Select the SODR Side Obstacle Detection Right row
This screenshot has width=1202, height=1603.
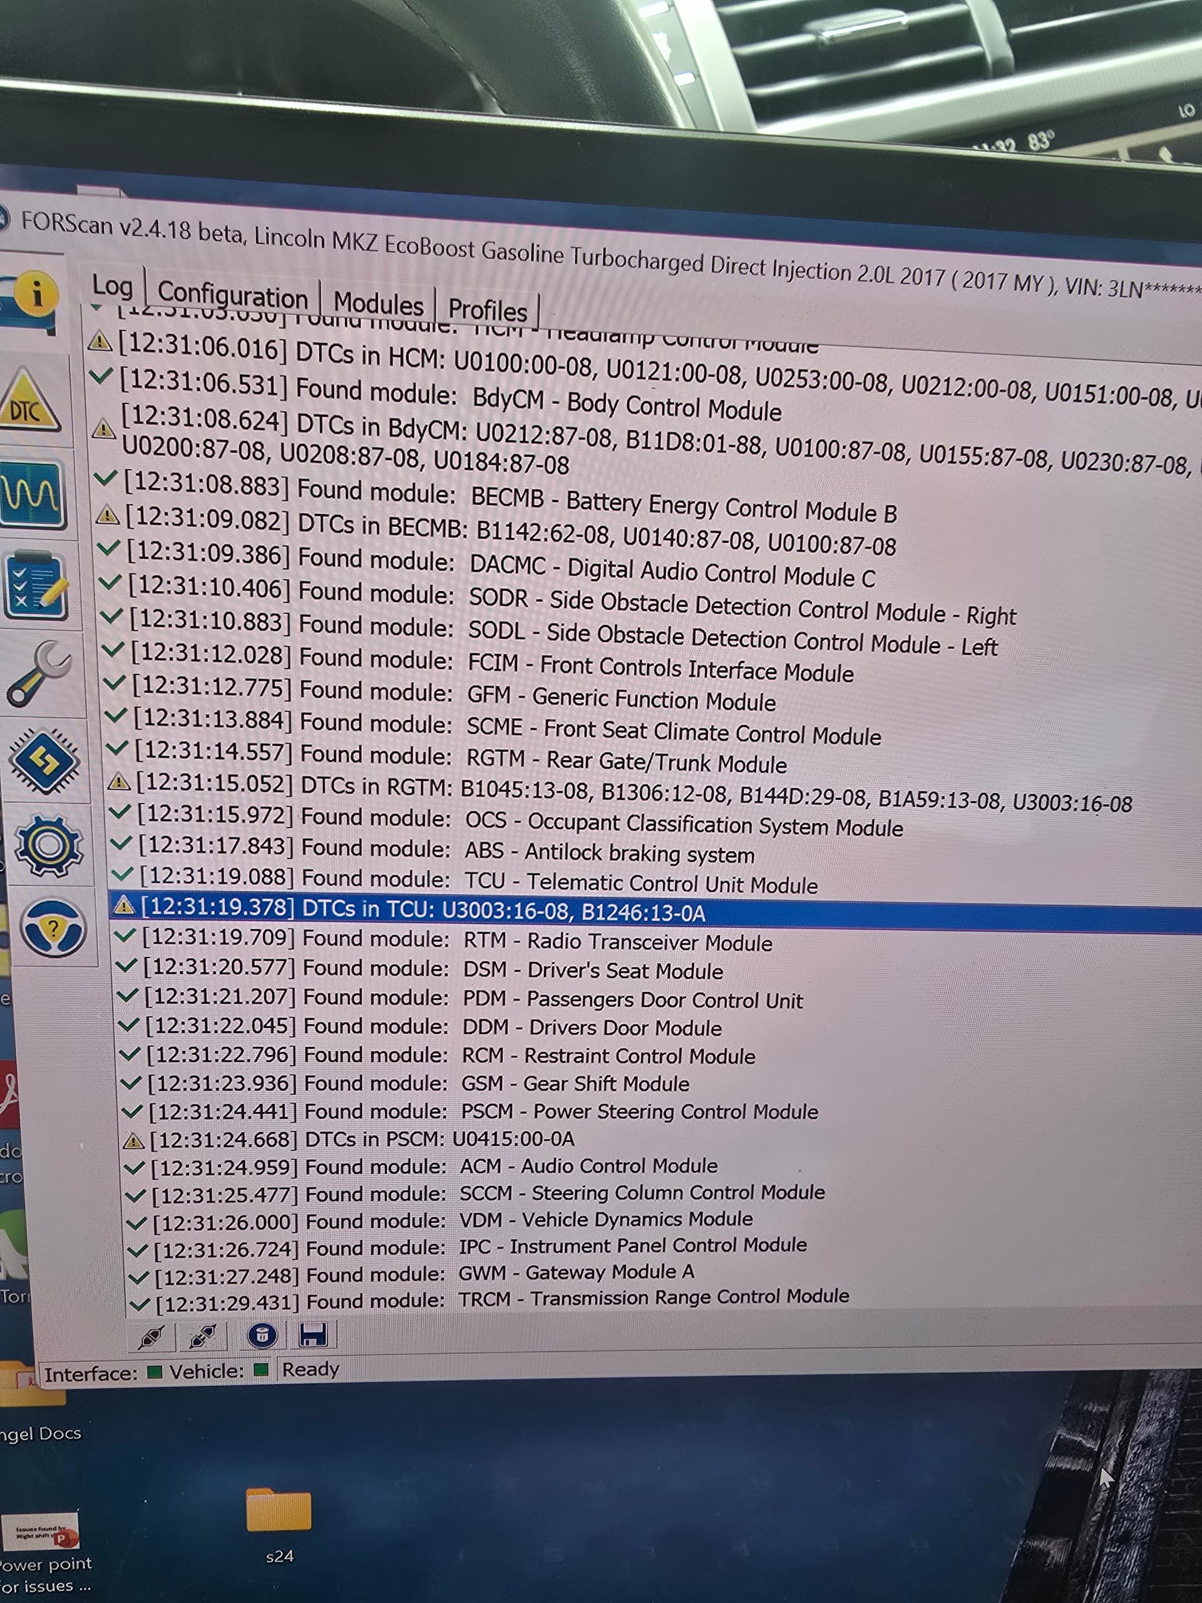tap(558, 600)
